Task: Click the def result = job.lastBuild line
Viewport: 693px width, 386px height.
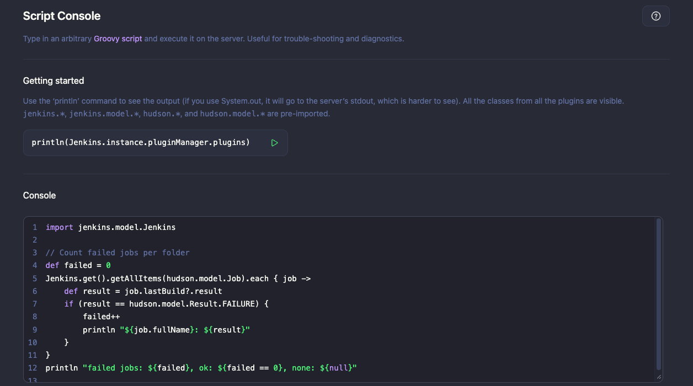Action: 143,291
